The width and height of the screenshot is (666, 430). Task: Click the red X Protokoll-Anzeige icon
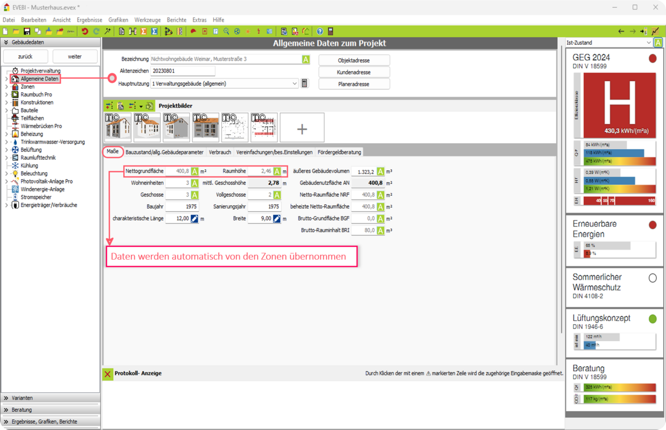pos(108,374)
